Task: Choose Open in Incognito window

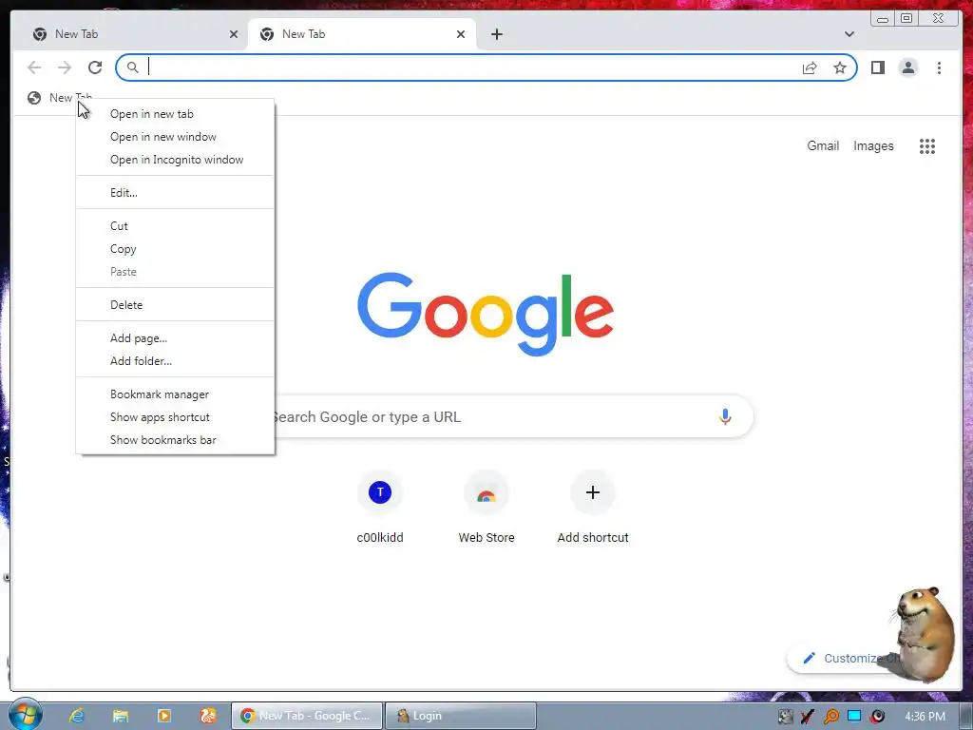Action: [x=175, y=160]
